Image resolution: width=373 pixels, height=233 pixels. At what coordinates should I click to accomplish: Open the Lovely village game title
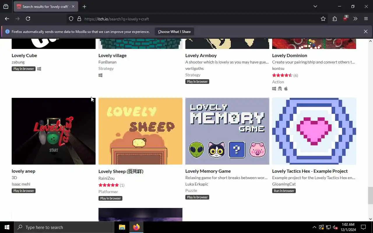112,55
